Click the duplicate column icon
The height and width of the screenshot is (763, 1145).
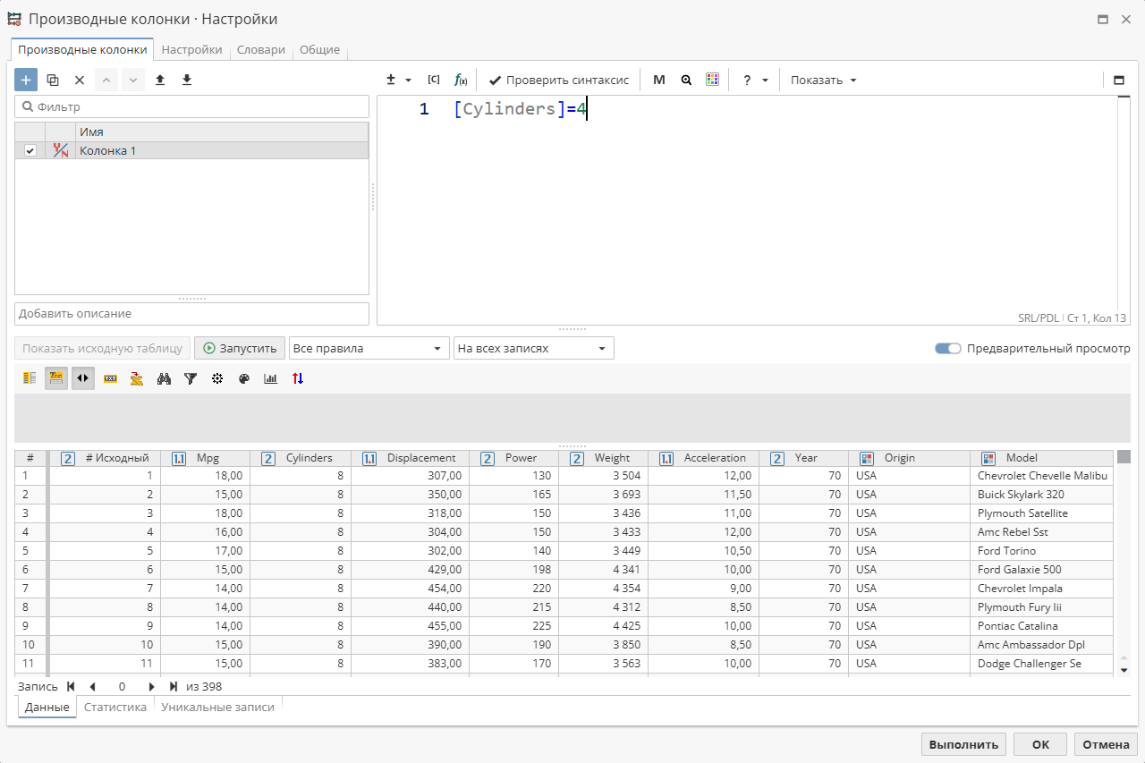pos(53,80)
